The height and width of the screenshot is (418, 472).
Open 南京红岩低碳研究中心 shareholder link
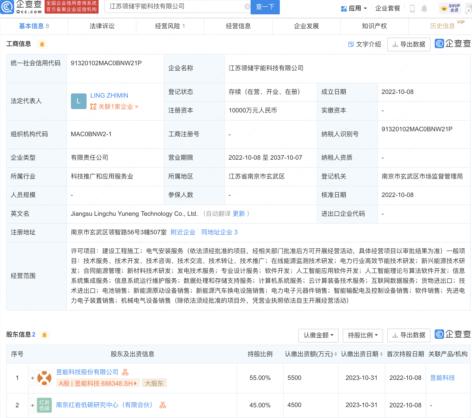(x=104, y=405)
